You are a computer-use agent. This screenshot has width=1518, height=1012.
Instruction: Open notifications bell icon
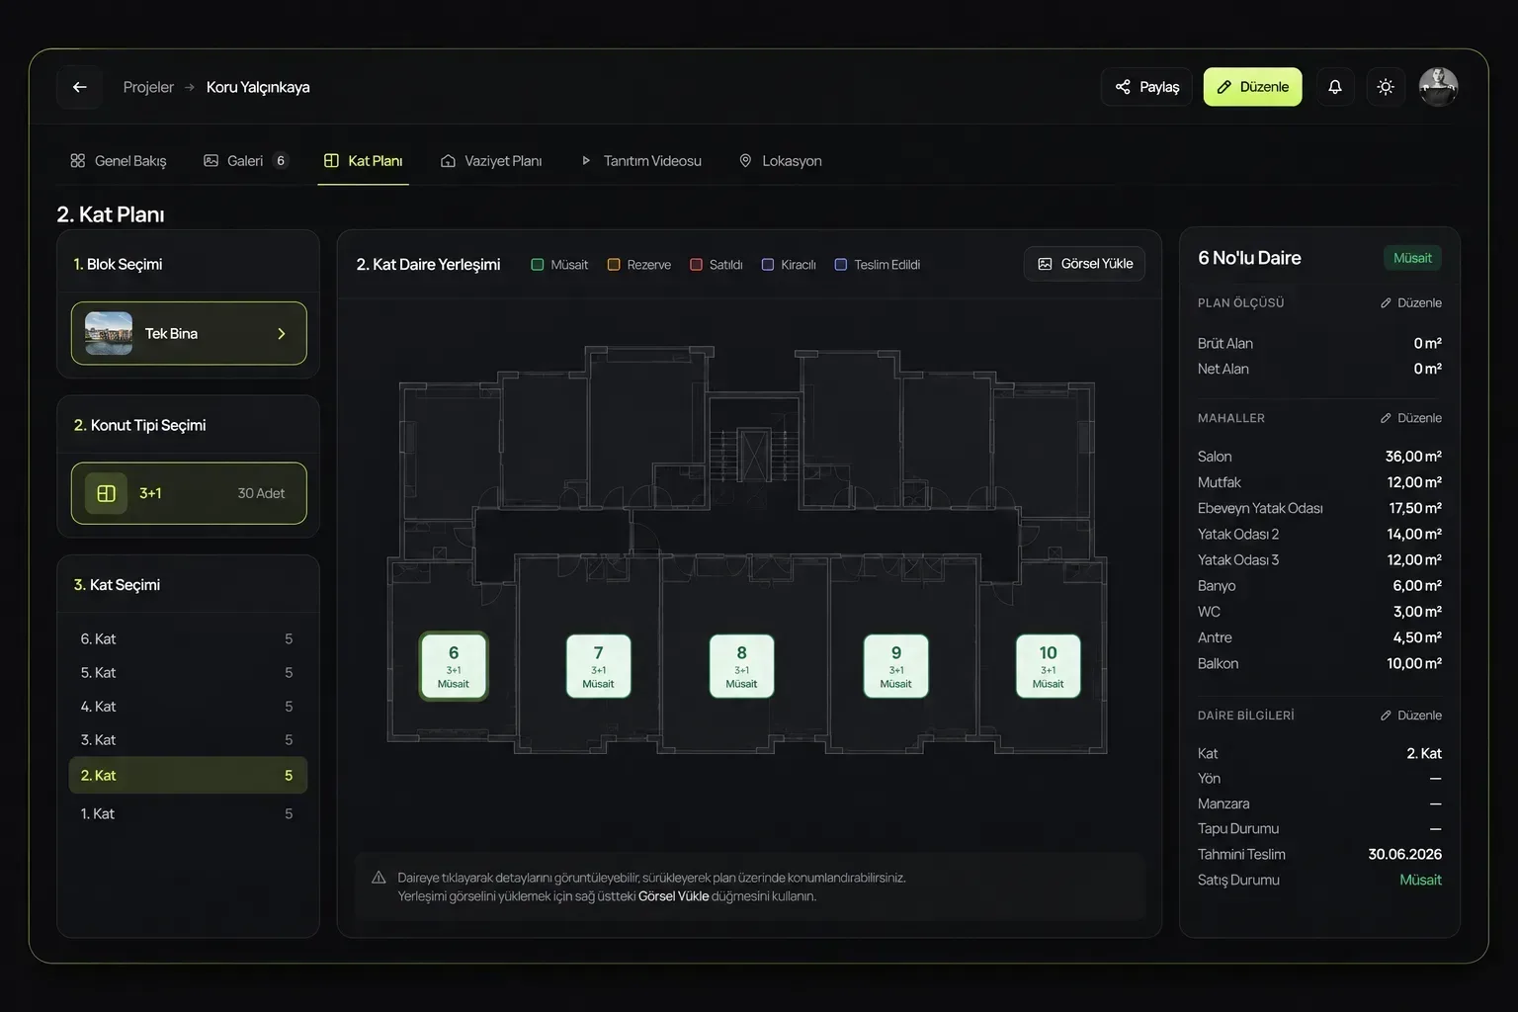pos(1334,87)
